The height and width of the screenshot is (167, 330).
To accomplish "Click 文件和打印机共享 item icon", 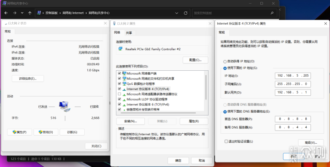I will tap(124, 78).
